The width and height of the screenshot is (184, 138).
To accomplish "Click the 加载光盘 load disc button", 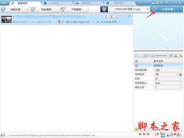I will pyautogui.click(x=14, y=9).
